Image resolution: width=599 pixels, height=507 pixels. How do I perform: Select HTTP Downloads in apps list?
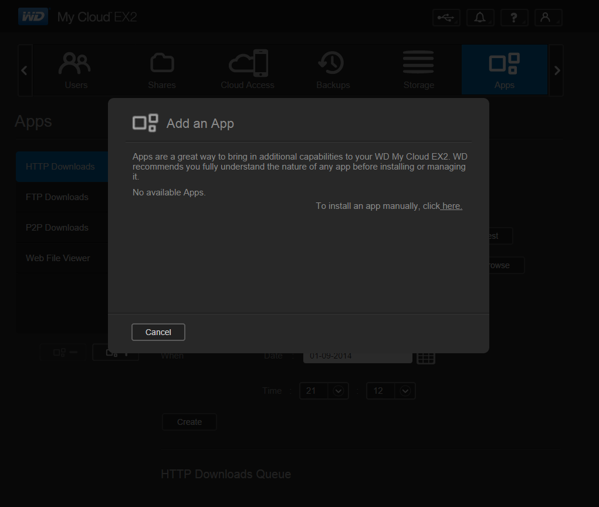tap(62, 167)
